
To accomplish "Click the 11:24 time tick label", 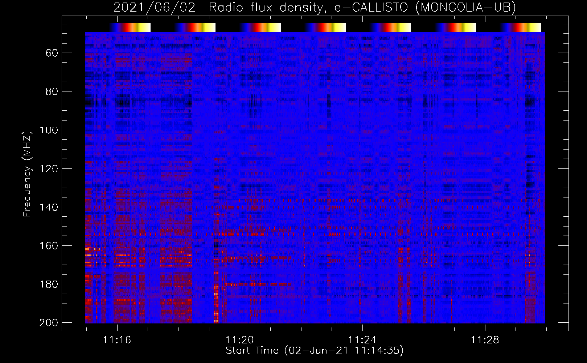I will tap(362, 340).
